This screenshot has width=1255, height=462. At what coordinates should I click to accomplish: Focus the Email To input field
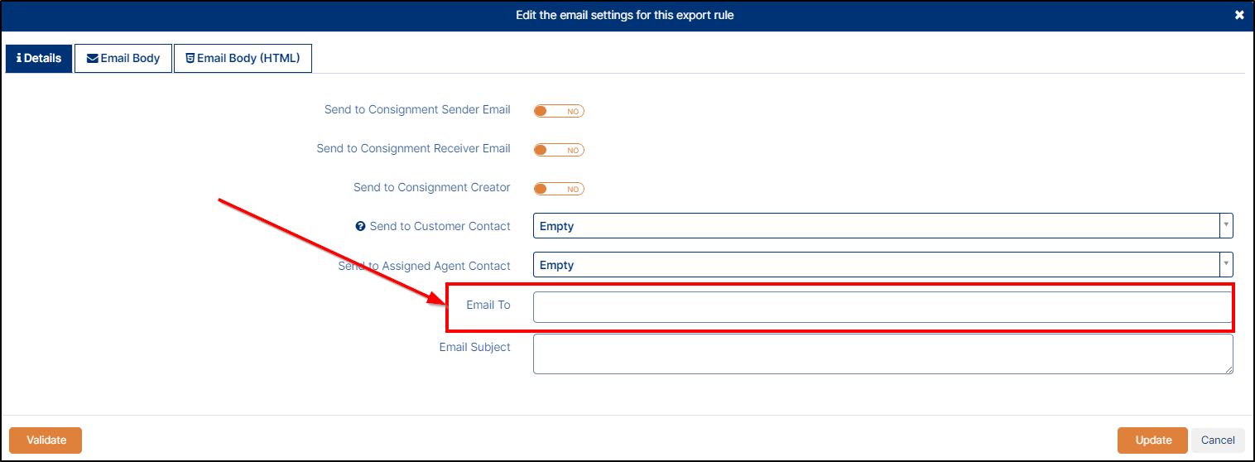[882, 306]
